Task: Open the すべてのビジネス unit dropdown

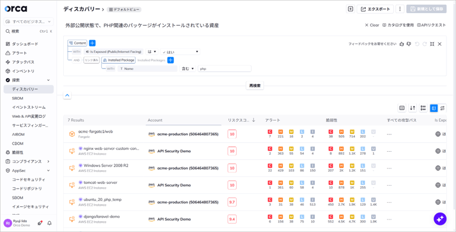Action: pos(29,22)
